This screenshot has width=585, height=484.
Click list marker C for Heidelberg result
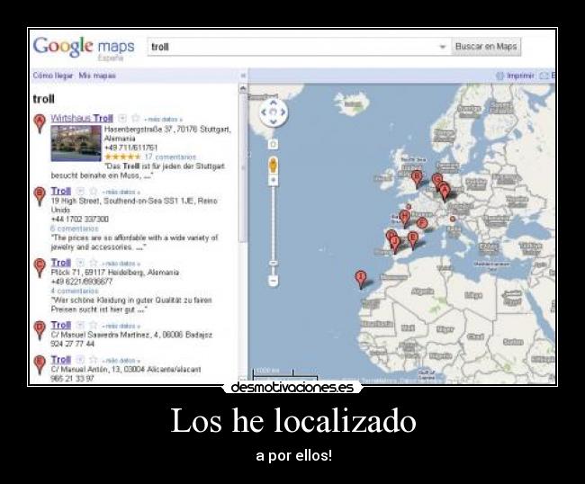click(x=40, y=268)
